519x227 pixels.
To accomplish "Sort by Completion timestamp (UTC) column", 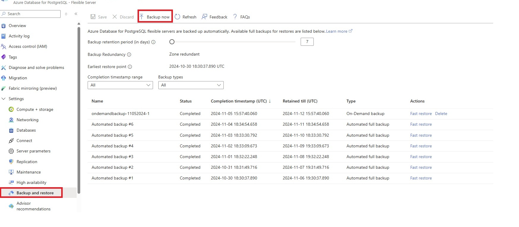I will [x=241, y=101].
